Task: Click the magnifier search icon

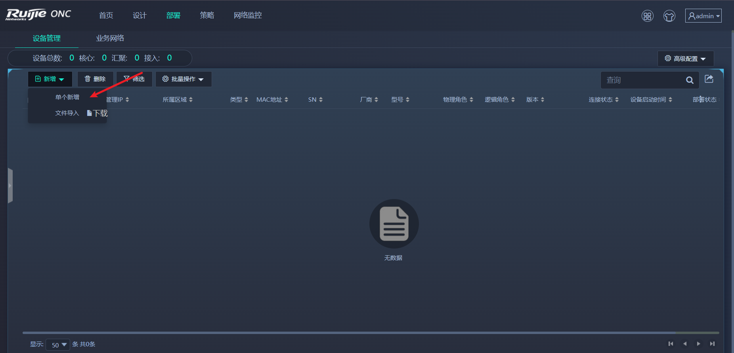Action: (690, 80)
